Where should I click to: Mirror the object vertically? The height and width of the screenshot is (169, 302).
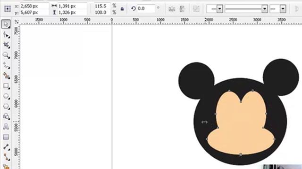[x=182, y=9]
